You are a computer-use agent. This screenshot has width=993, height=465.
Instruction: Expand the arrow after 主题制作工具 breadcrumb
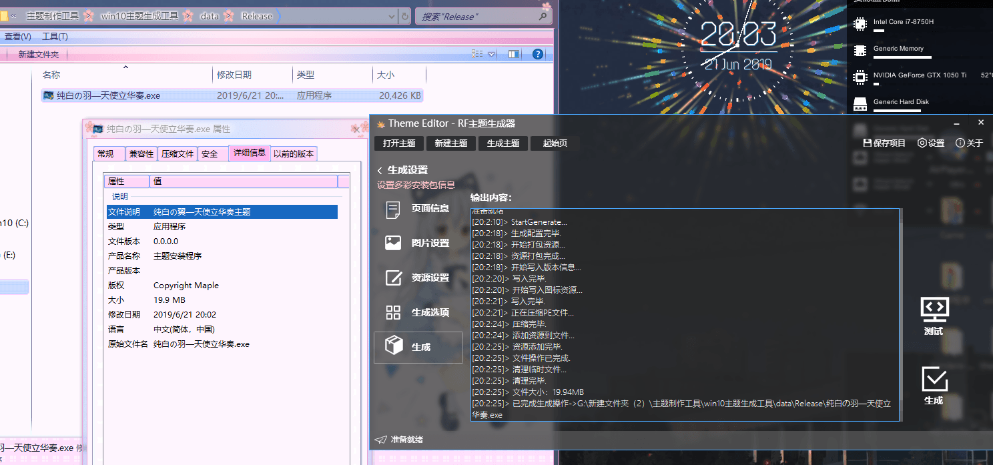(88, 16)
